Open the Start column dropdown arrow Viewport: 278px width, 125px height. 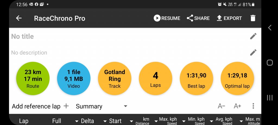coord(131,121)
